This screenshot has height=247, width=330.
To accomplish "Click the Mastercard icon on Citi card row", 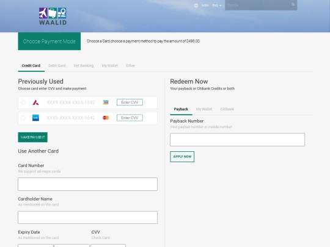I will pyautogui.click(x=106, y=118).
